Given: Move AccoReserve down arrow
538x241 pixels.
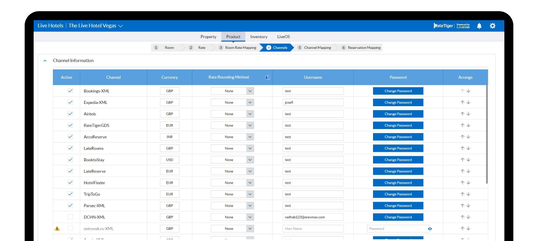Looking at the screenshot, I should tap(469, 137).
